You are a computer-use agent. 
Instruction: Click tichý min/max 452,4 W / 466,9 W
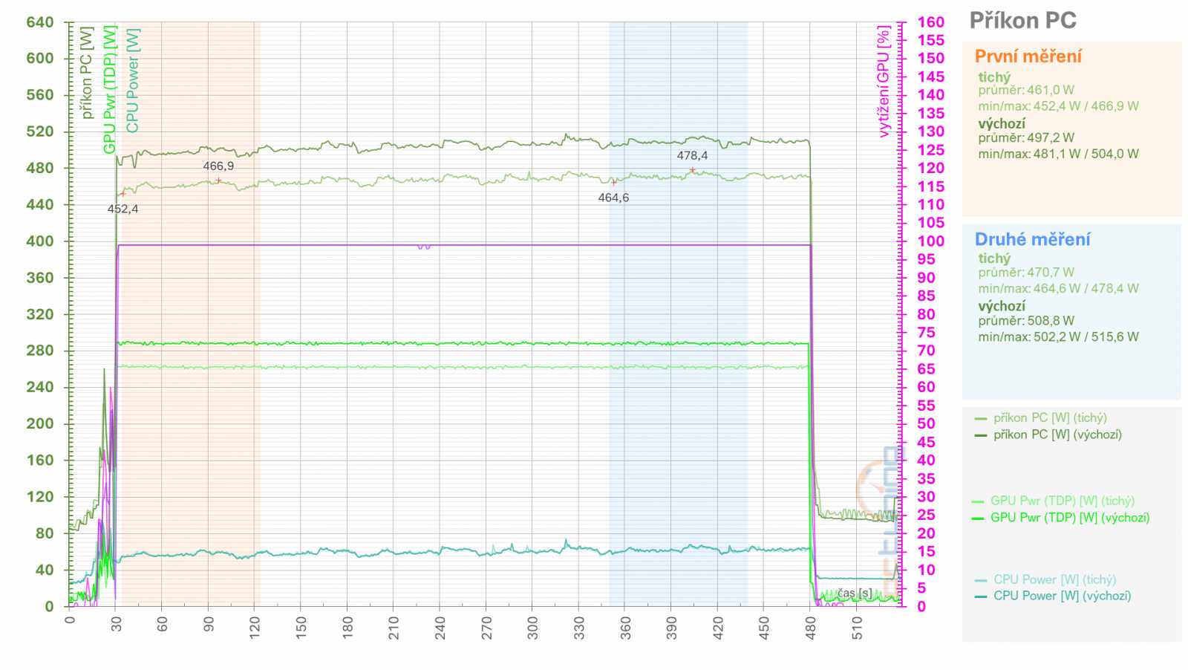point(1058,106)
